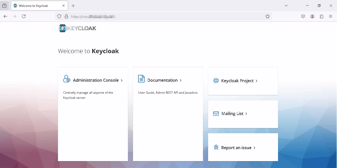Open the Firefox application menu

click(331, 16)
